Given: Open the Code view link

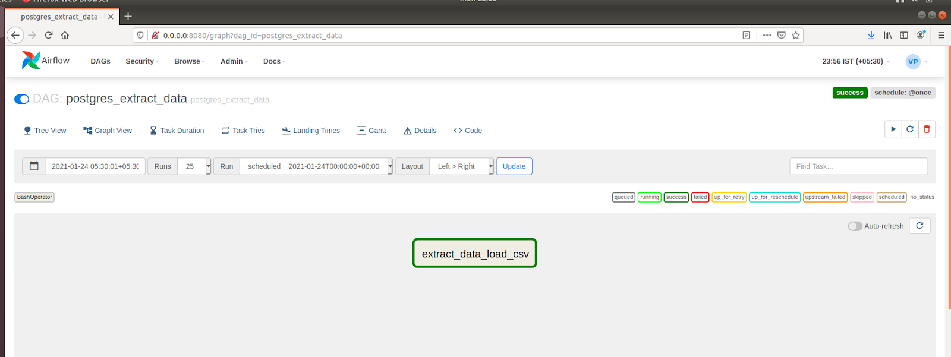Looking at the screenshot, I should point(468,131).
